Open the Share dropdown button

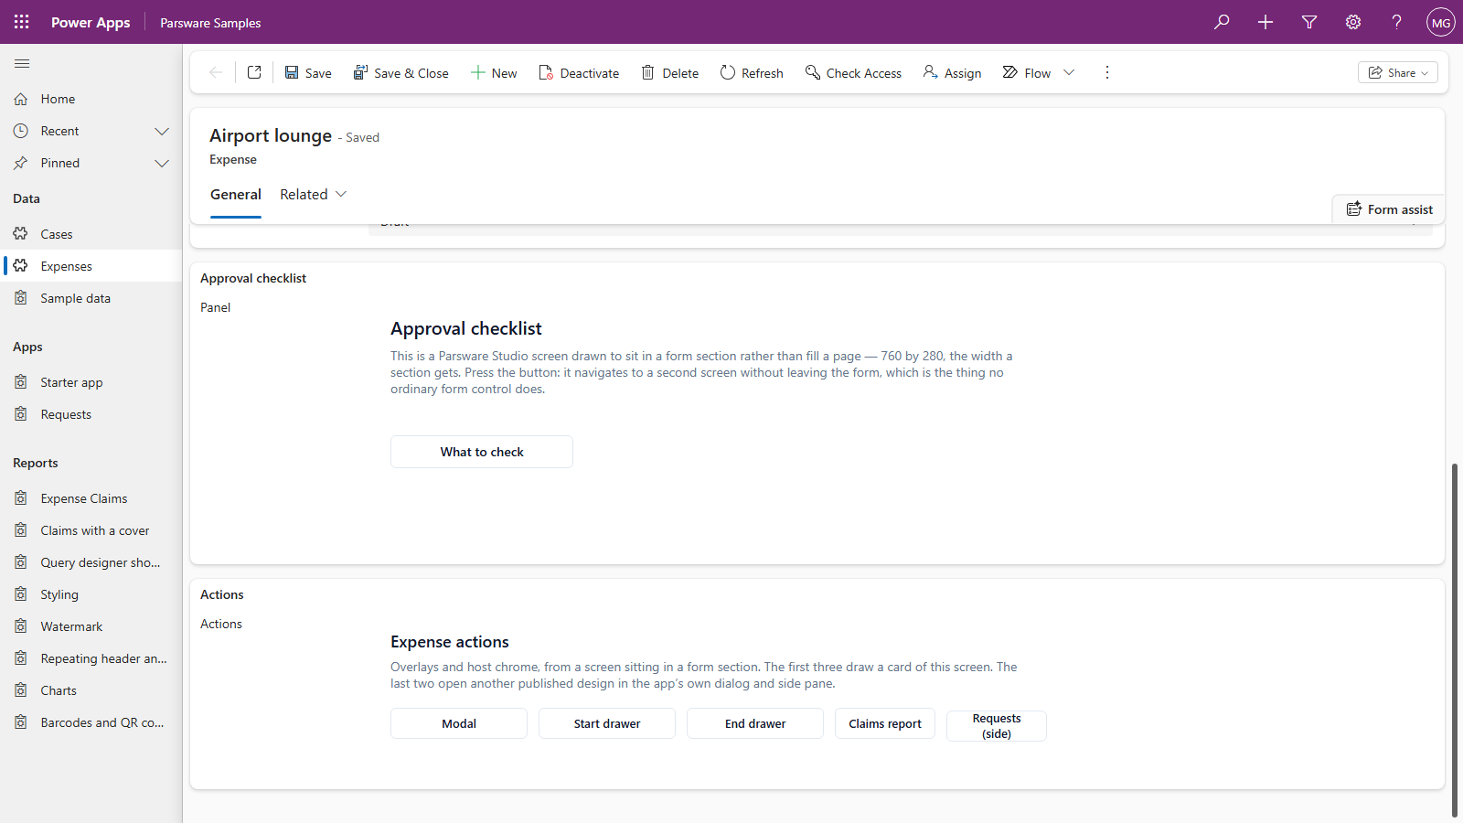tap(1398, 72)
